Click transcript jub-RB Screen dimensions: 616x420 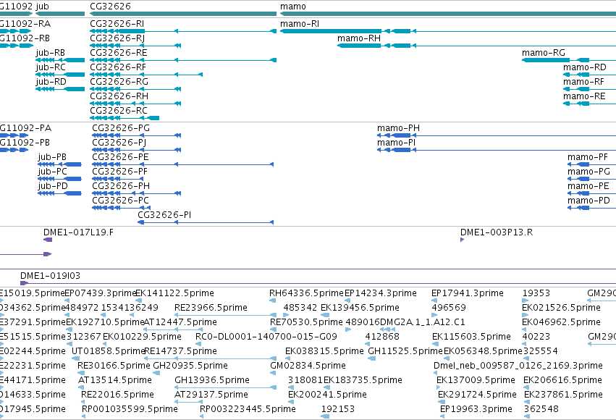point(51,53)
